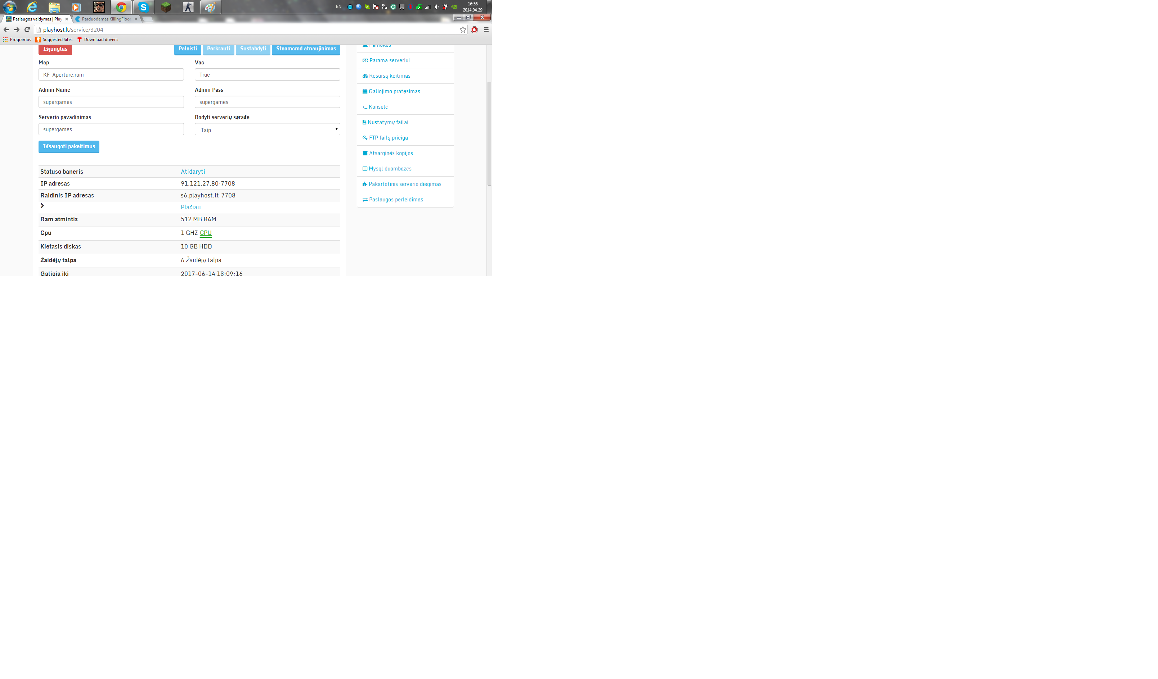Click the EN language indicator in tray
Image resolution: width=1158 pixels, height=679 pixels.
tap(339, 6)
